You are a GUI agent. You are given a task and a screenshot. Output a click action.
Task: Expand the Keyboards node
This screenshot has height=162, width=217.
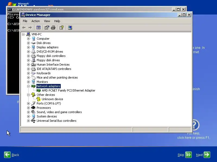(28, 73)
